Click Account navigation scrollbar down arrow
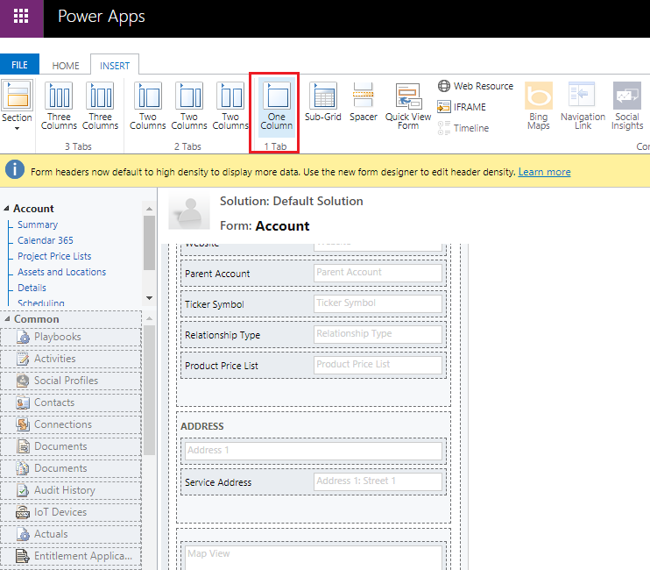Screen dimensions: 650x570 click(x=149, y=298)
